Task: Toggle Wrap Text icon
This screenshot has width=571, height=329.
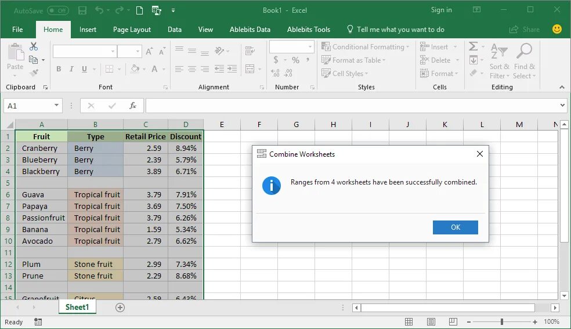Action: [x=250, y=51]
